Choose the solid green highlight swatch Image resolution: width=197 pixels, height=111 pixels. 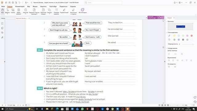[175, 40]
